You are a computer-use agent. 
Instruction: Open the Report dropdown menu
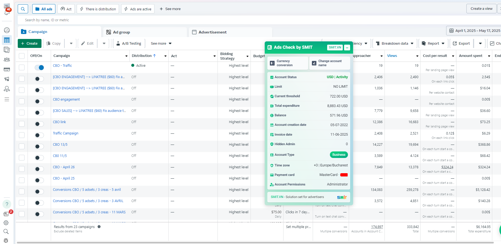pyautogui.click(x=433, y=44)
